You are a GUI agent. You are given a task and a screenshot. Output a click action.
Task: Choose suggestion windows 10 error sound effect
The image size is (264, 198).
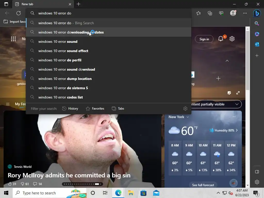[109, 51]
